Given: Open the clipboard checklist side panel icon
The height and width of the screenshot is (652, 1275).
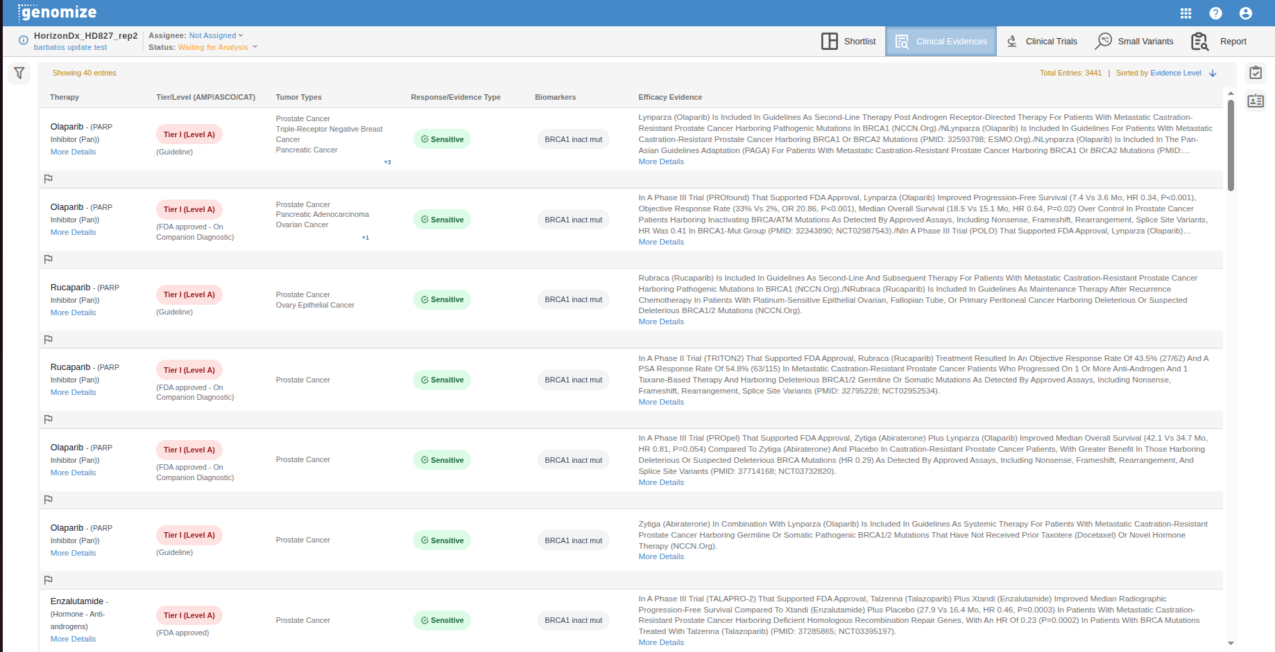Looking at the screenshot, I should point(1255,73).
